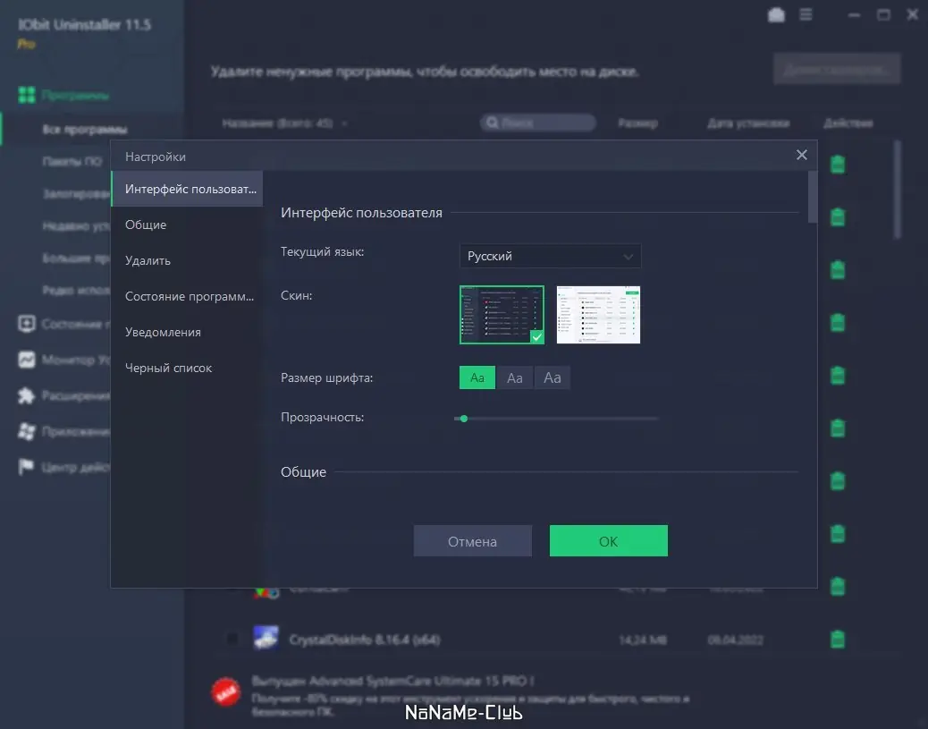
Task: Open Пакеты ПО in sidebar
Action: click(x=72, y=161)
